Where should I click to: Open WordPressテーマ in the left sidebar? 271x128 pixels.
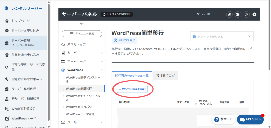coord(24,119)
